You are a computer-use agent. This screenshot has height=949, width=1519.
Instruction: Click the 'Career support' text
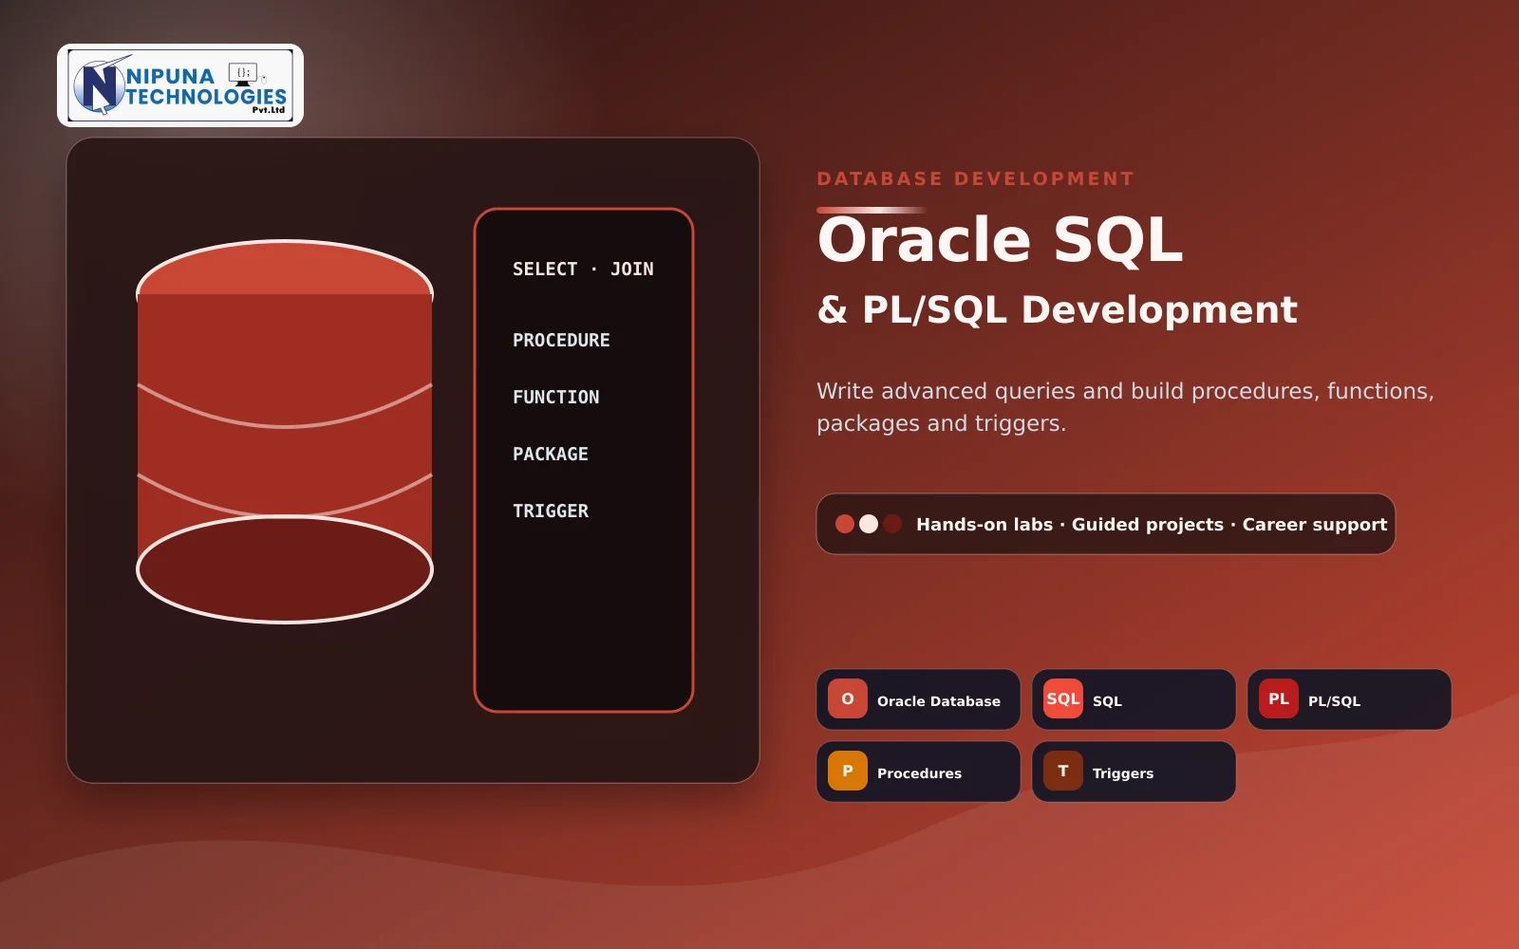(x=1315, y=525)
